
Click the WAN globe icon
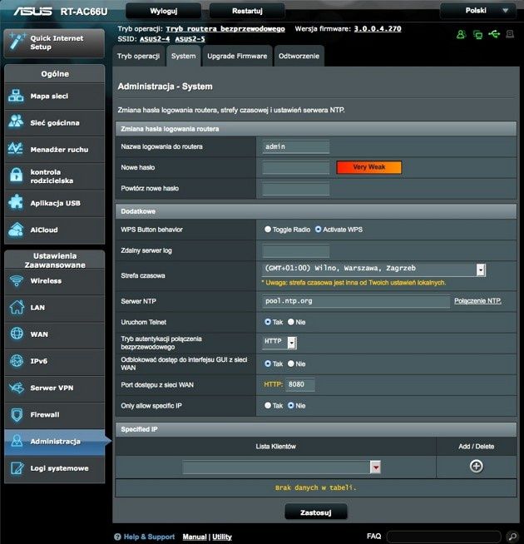[x=17, y=334]
